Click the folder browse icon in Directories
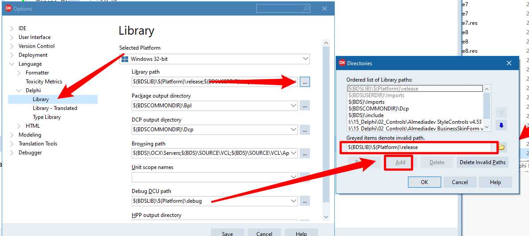529x236 pixels. (x=502, y=148)
